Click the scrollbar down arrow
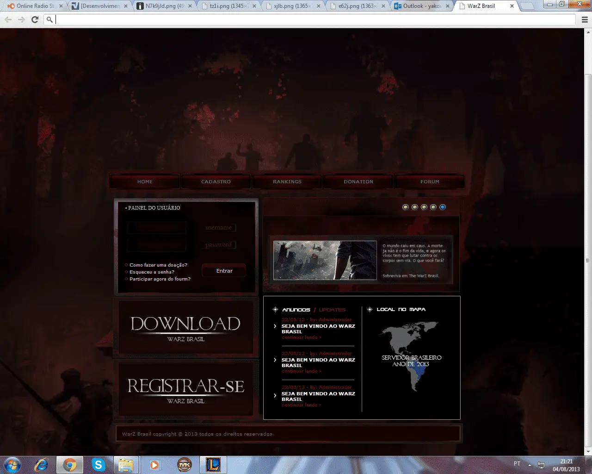The image size is (592, 474). coord(588,452)
